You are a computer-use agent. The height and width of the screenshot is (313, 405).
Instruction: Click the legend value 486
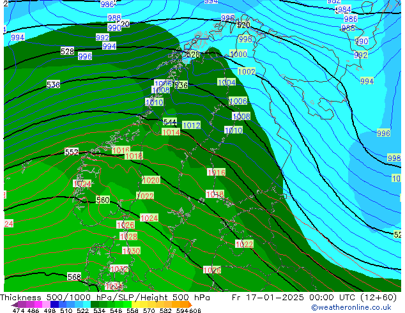[33, 310]
